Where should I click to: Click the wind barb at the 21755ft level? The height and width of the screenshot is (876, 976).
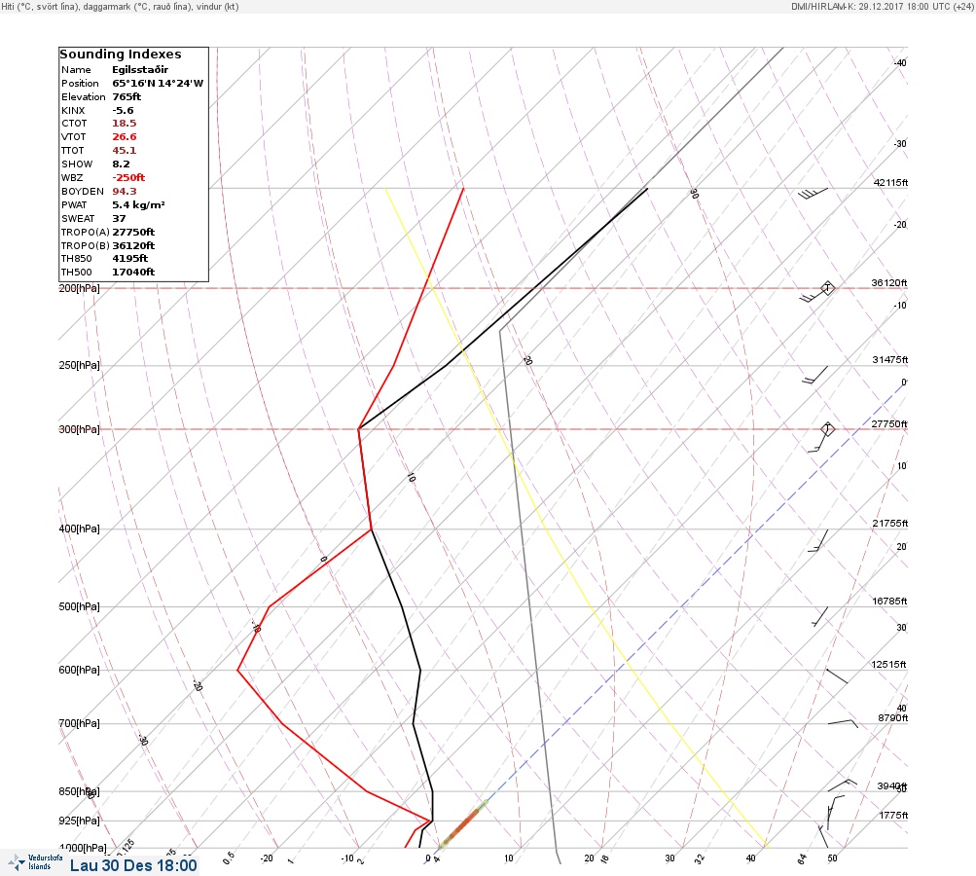pyautogui.click(x=818, y=540)
